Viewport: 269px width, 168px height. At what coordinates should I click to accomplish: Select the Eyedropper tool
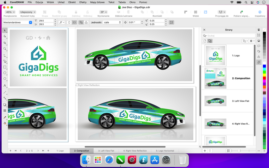[x=5, y=117]
